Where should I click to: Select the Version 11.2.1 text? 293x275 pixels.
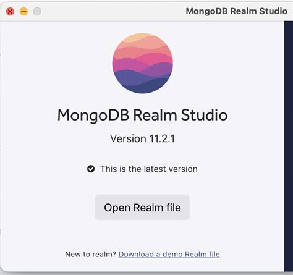coord(142,138)
